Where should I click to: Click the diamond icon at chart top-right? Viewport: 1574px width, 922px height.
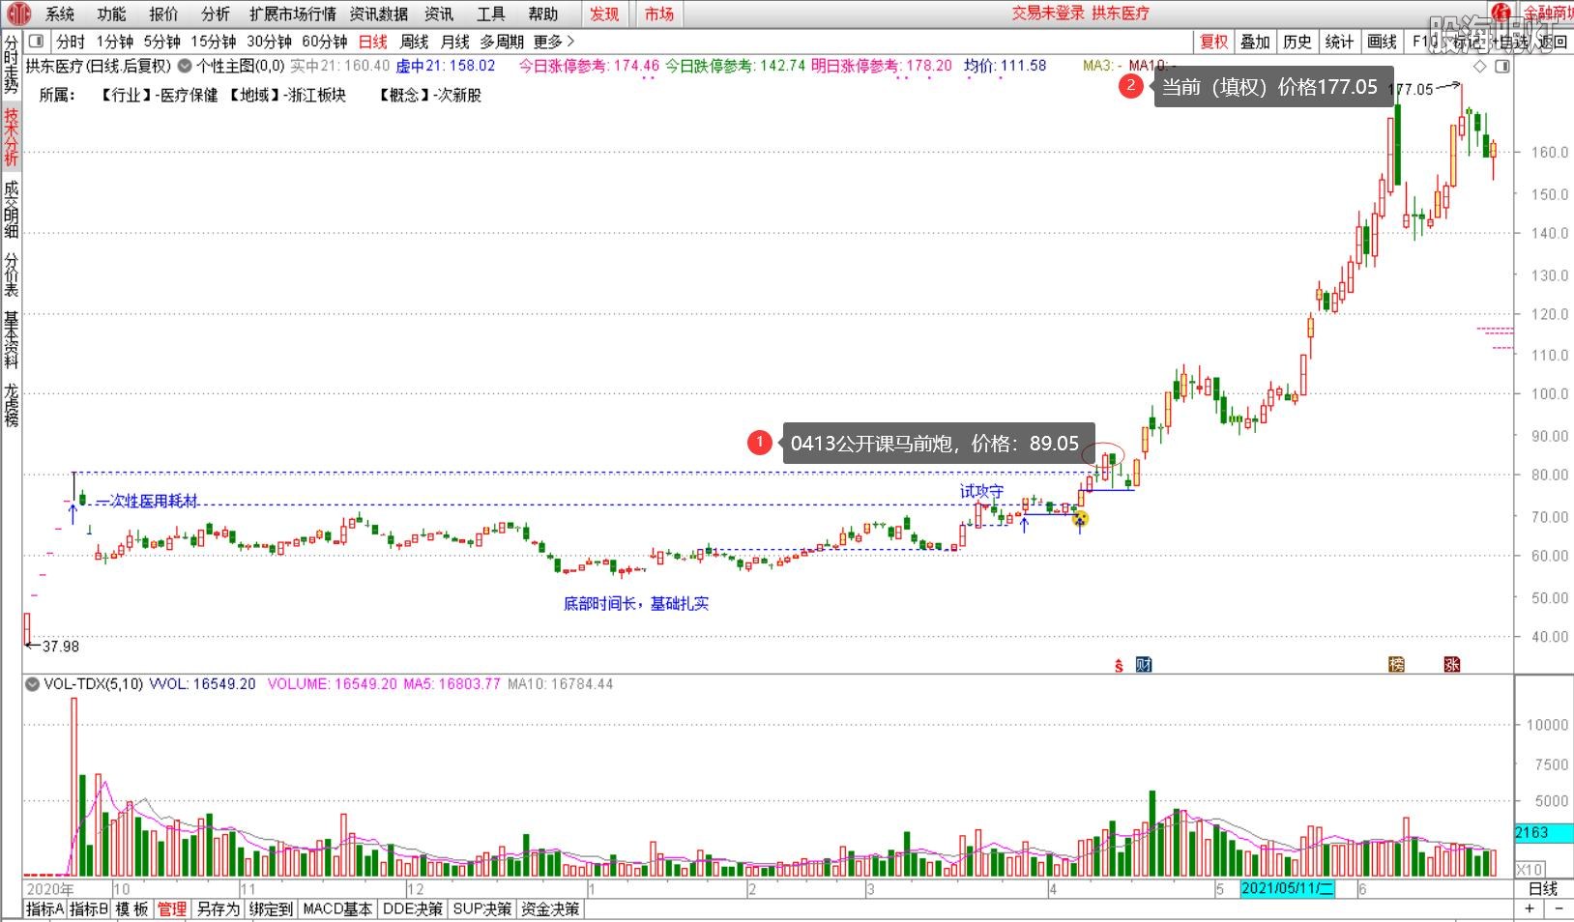pos(1479,67)
